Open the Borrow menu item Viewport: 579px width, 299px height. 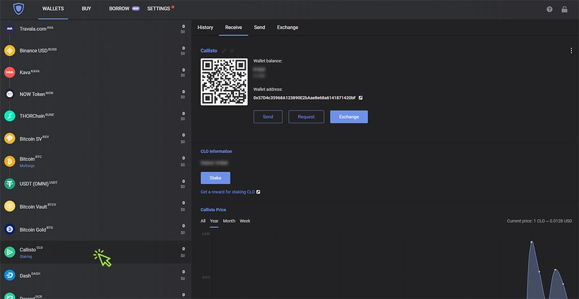click(x=119, y=9)
